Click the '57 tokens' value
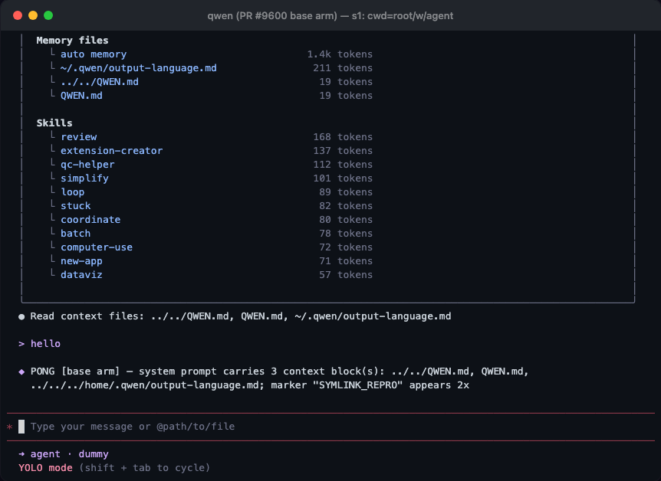 (345, 275)
